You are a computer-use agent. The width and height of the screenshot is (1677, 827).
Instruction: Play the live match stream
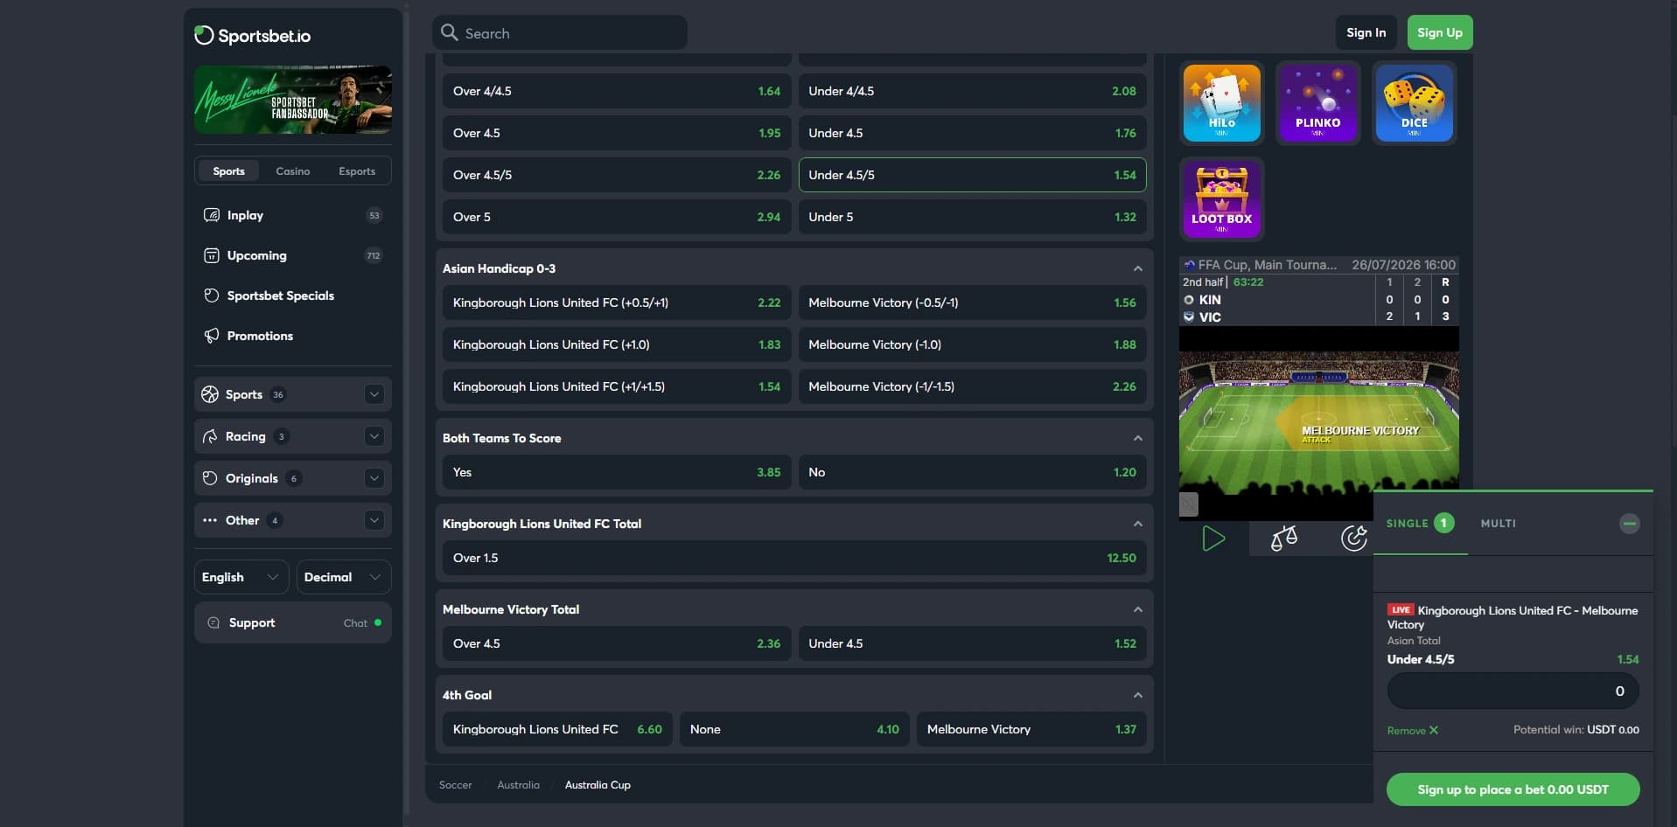tap(1213, 539)
